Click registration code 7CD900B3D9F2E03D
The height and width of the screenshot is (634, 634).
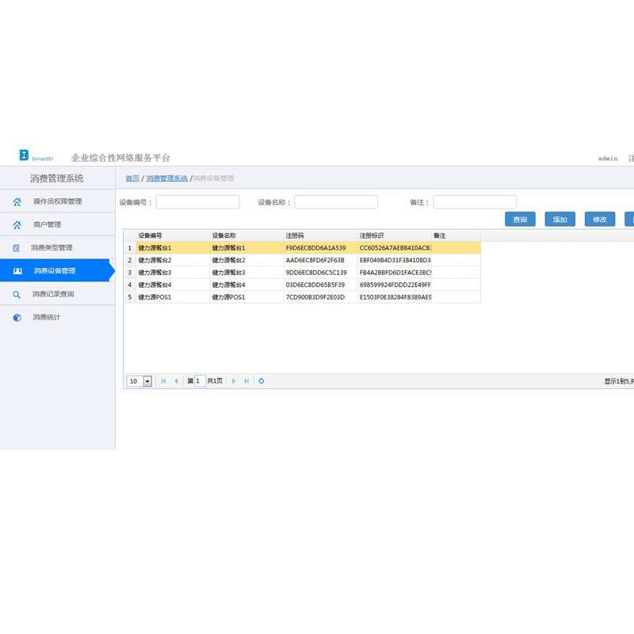pyautogui.click(x=315, y=297)
